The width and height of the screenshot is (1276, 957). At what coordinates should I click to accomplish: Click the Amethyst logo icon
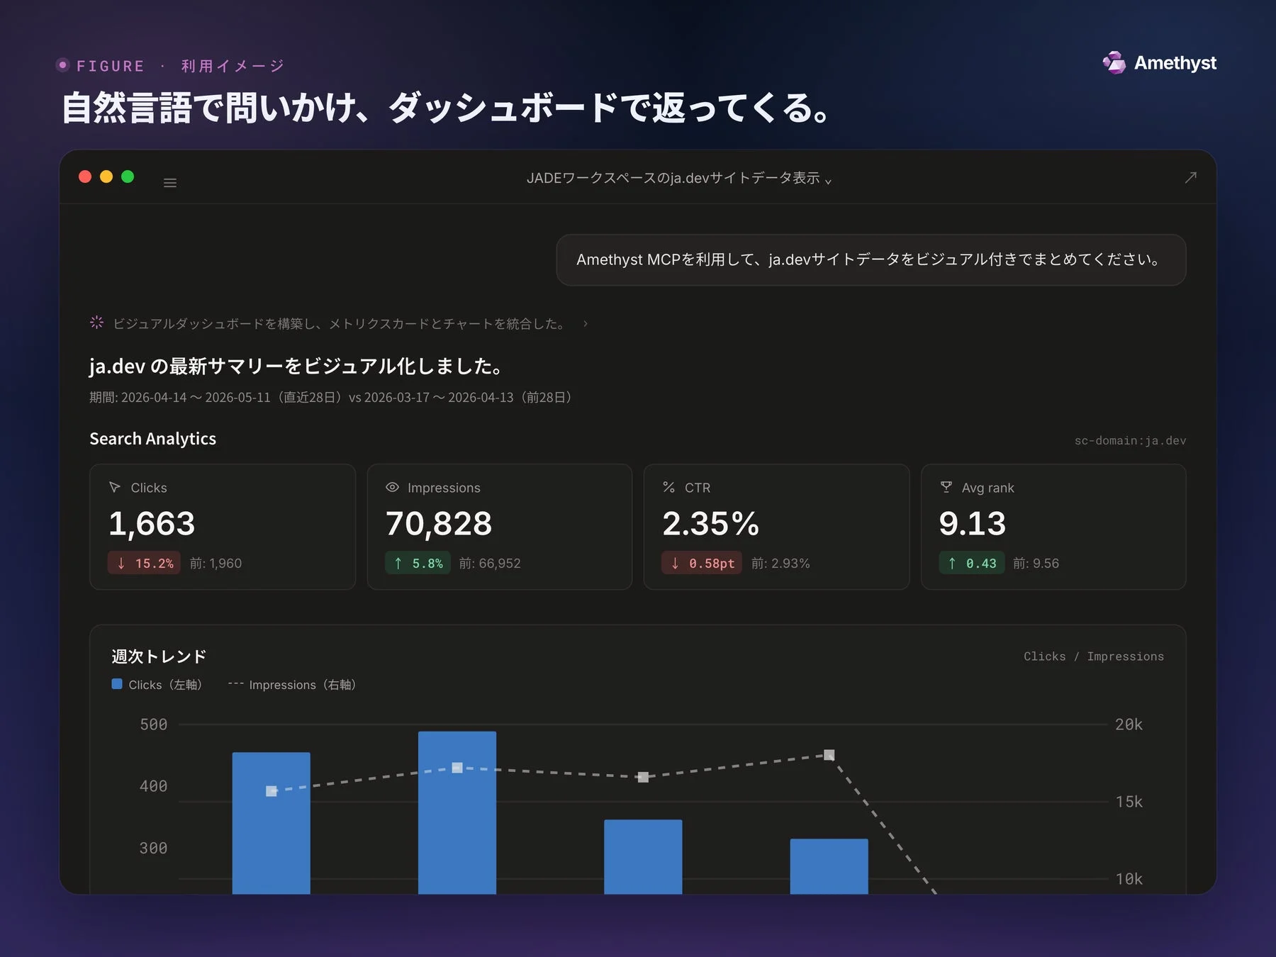[1114, 63]
